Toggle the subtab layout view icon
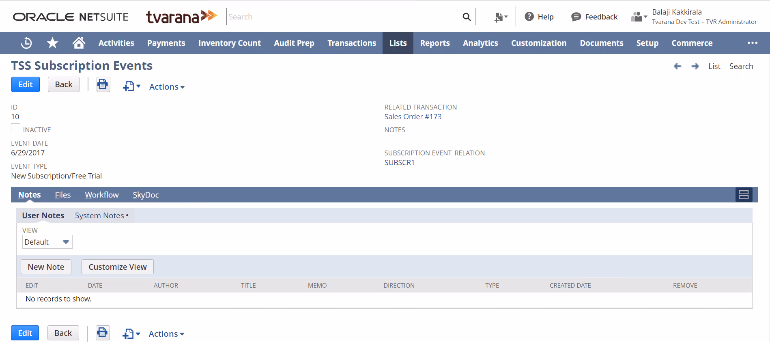770x342 pixels. 744,195
